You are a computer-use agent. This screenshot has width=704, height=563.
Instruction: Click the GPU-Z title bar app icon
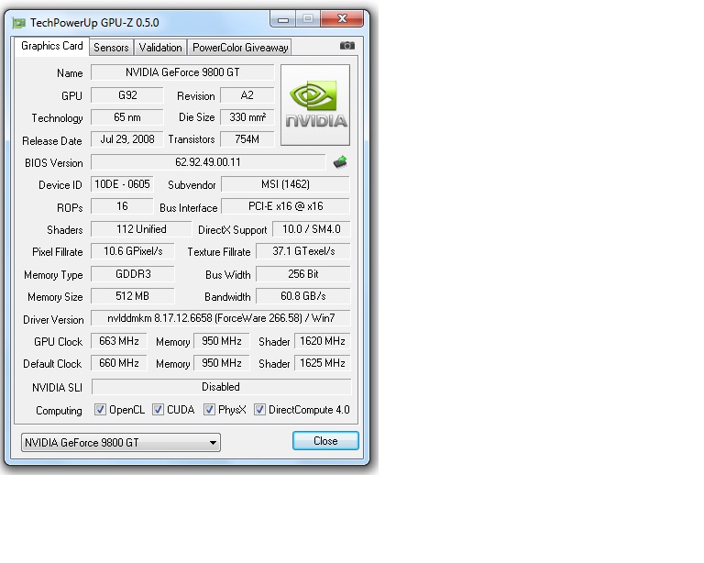[x=19, y=23]
